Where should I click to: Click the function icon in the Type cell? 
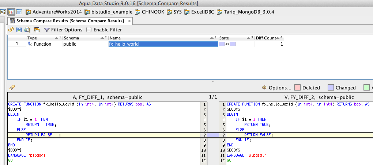30,44
